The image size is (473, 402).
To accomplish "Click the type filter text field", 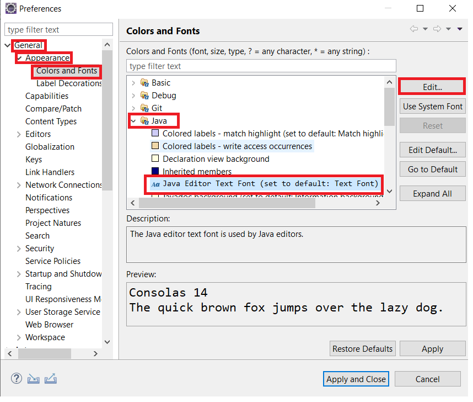I will coord(58,29).
